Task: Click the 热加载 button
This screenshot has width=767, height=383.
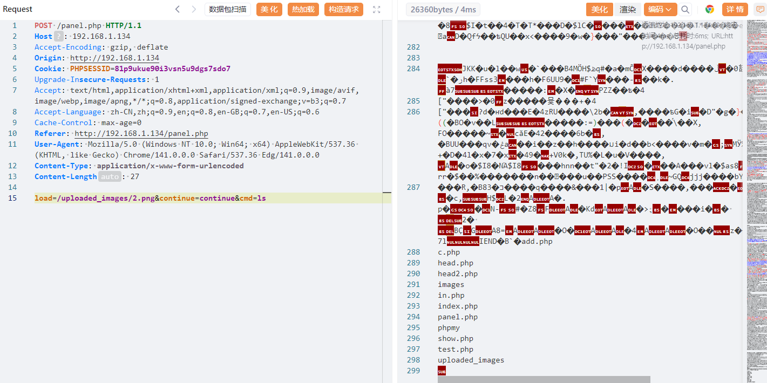Action: coord(303,9)
